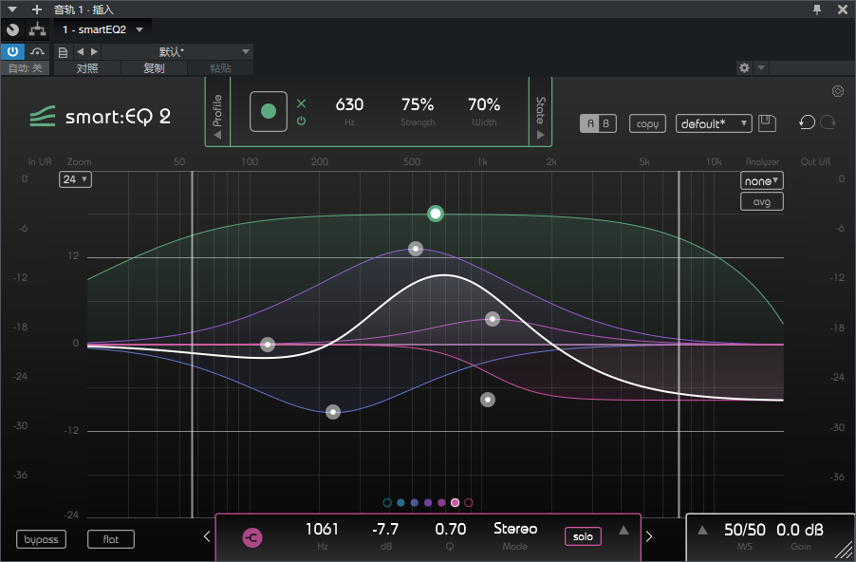Select the blue band node at curve dip
This screenshot has height=562, width=856.
[x=333, y=412]
